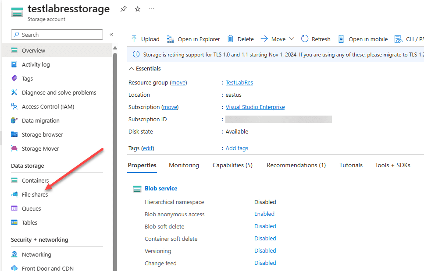Open Tags via its purple tag icon
The height and width of the screenshot is (271, 424).
[x=14, y=78]
